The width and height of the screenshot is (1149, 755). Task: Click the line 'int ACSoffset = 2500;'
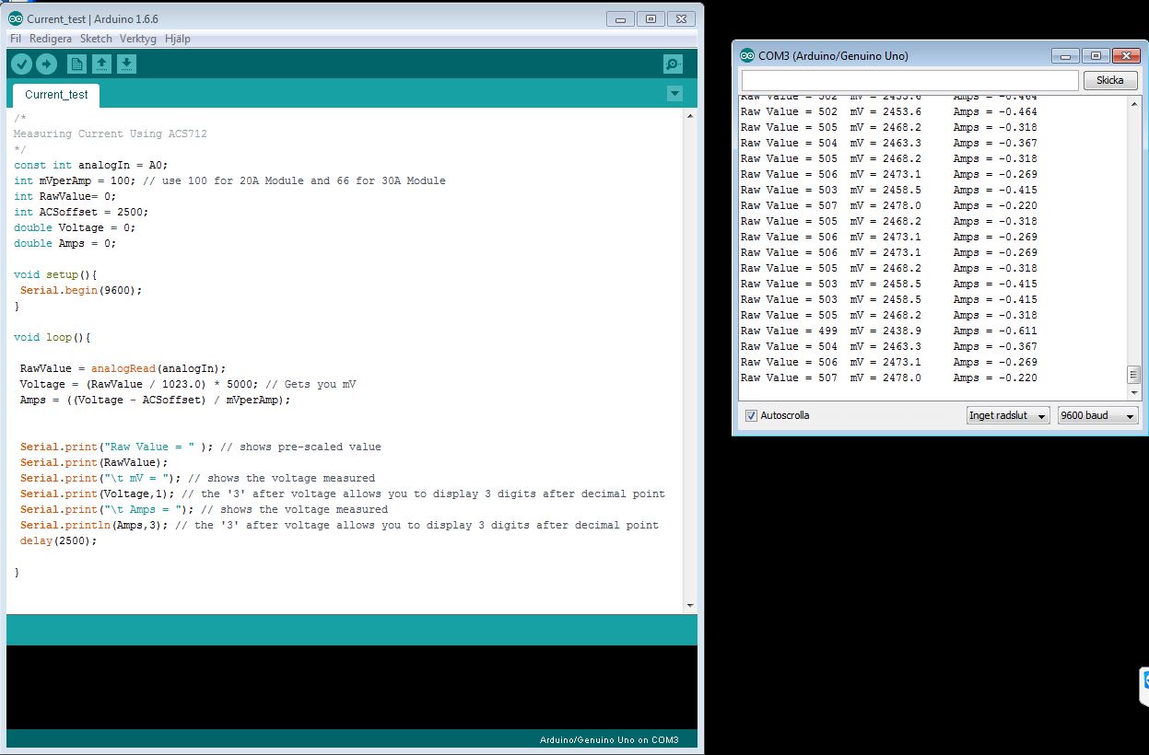(x=81, y=212)
